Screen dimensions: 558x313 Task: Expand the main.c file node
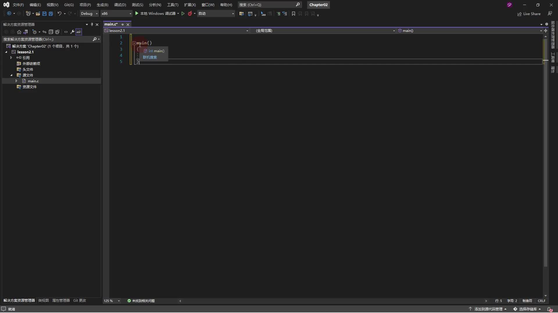tap(17, 81)
